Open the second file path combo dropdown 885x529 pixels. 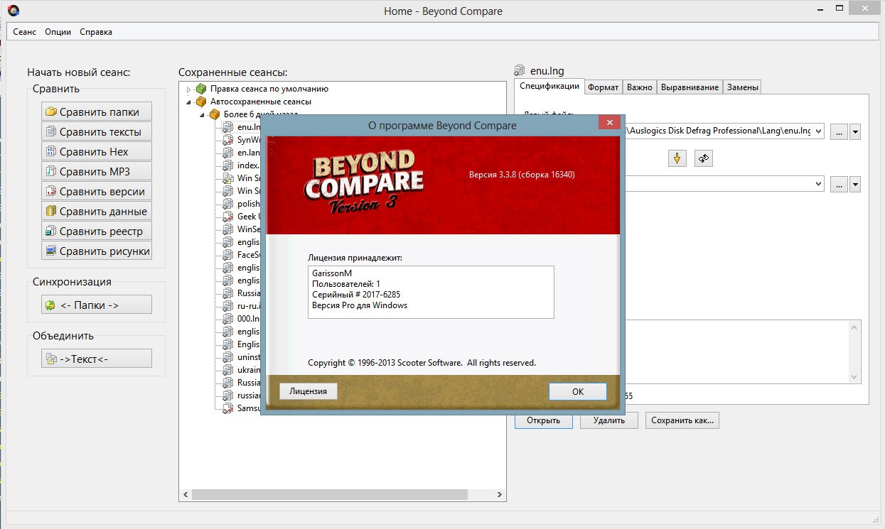coord(817,184)
